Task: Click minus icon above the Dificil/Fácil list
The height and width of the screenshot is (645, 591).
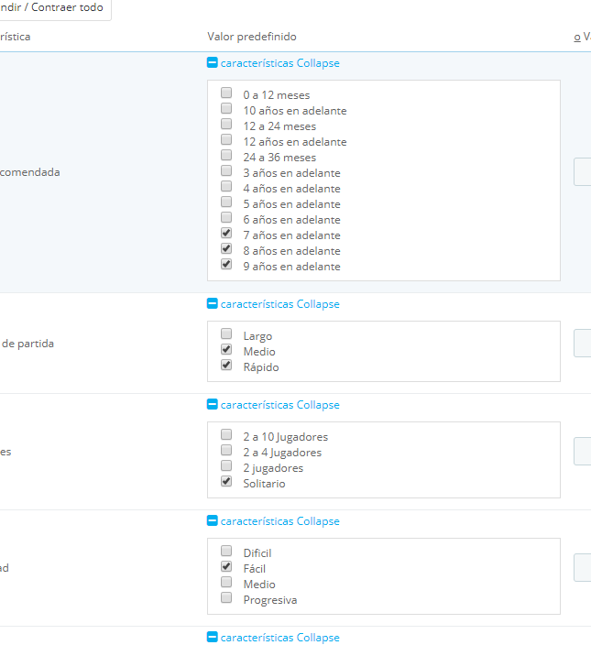Action: click(x=213, y=520)
